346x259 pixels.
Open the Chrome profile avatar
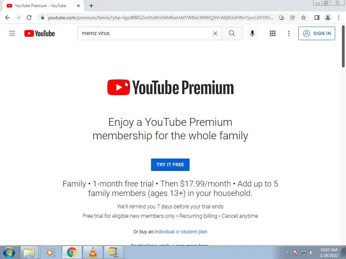point(328,18)
